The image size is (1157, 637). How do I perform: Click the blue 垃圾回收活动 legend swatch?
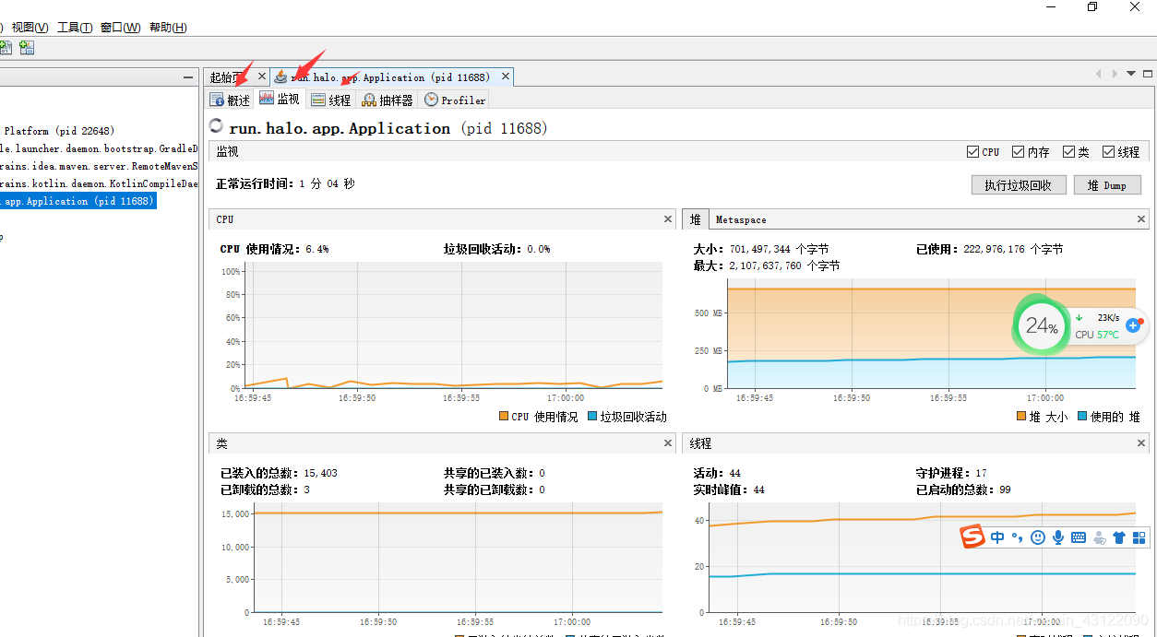coord(592,417)
